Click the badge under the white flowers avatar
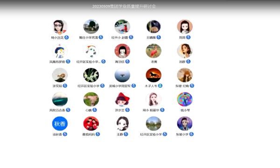280x168 pixels. pos(102,86)
